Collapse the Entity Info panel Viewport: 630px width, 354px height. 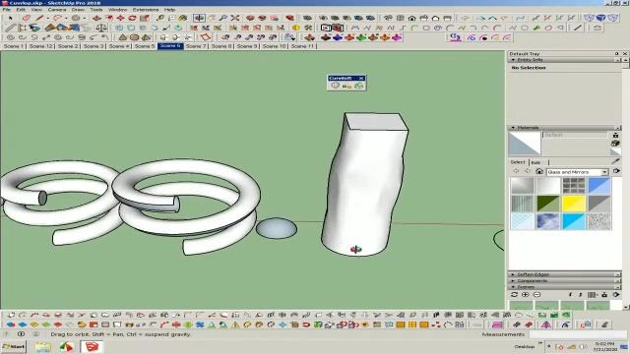pyautogui.click(x=513, y=60)
